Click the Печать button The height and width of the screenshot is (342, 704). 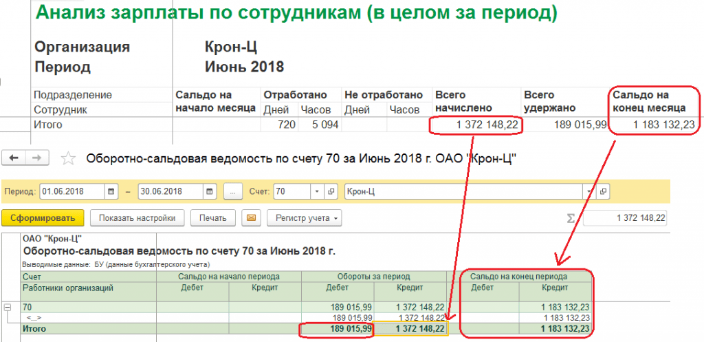click(213, 218)
